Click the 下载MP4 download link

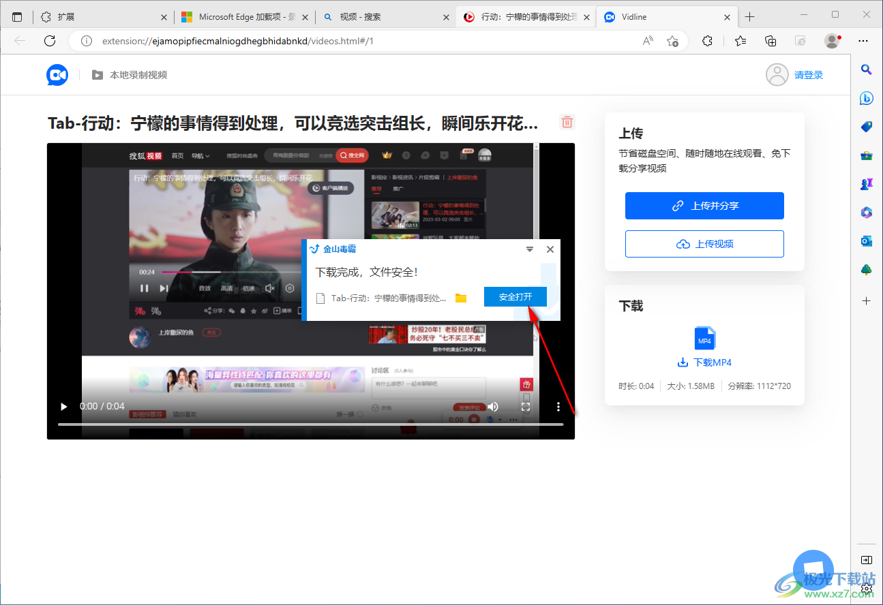point(704,362)
